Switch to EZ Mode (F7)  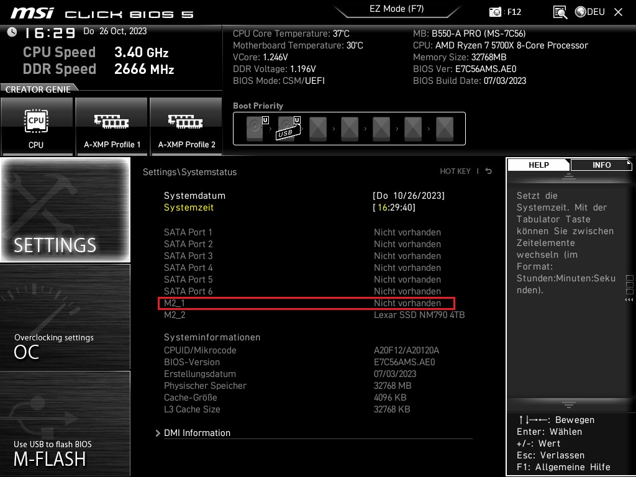tap(397, 9)
